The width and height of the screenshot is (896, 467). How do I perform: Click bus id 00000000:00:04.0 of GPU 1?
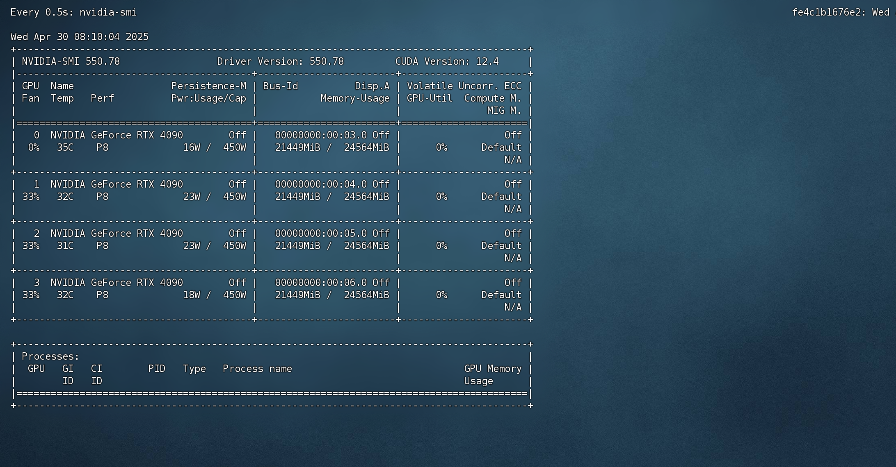(321, 184)
